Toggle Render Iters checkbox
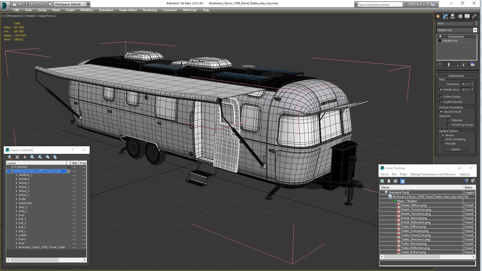This screenshot has width=482, height=271. (x=441, y=90)
